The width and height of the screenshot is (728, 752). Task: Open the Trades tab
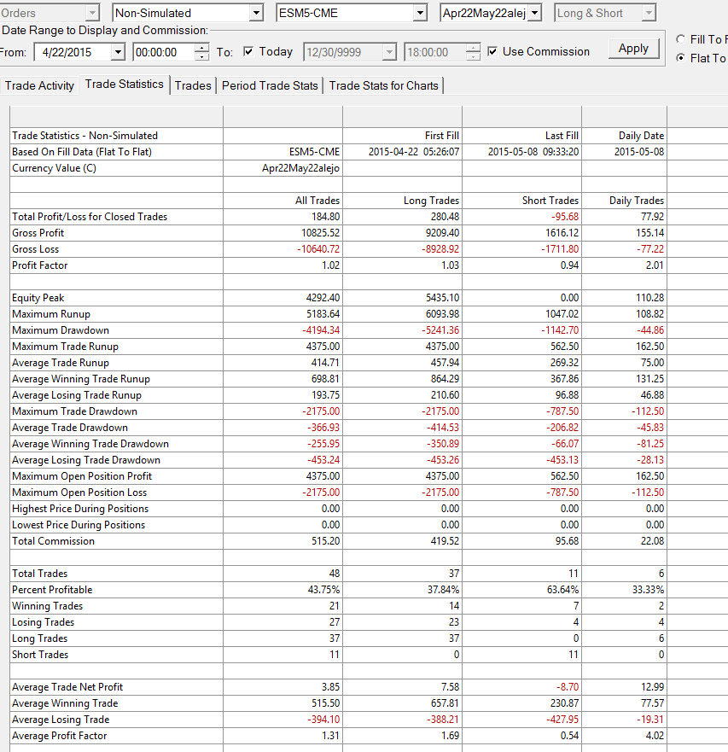[x=193, y=86]
